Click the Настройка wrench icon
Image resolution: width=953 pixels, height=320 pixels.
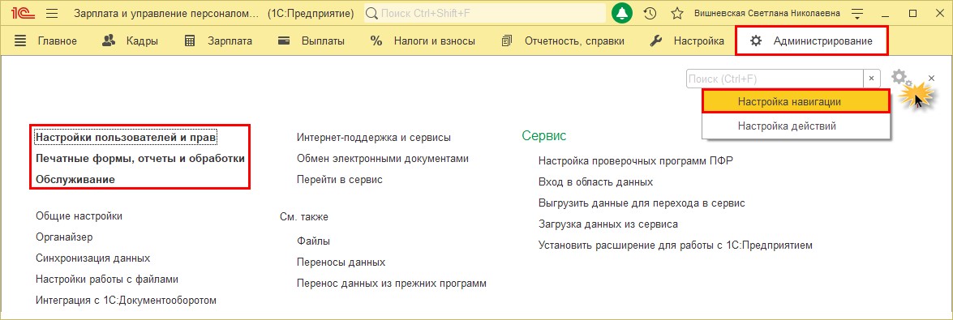pos(656,41)
